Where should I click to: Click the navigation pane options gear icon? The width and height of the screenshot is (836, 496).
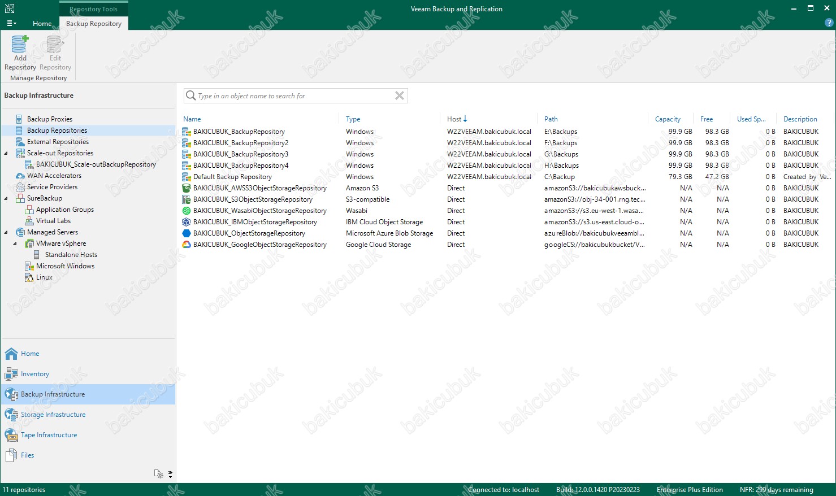click(159, 474)
